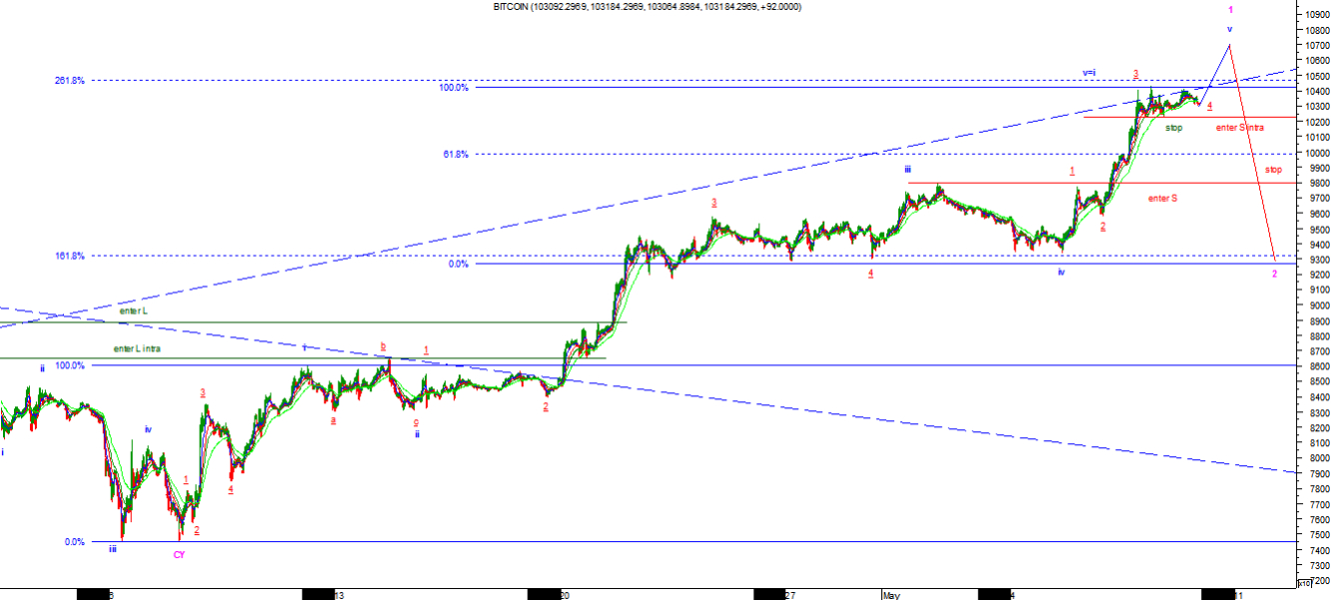Click the red "stop" label
The height and width of the screenshot is (600, 1331).
tap(1273, 170)
